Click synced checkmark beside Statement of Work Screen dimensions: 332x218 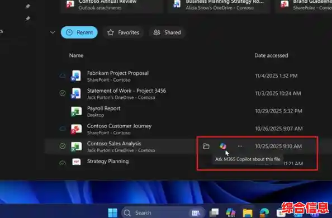click(x=62, y=93)
